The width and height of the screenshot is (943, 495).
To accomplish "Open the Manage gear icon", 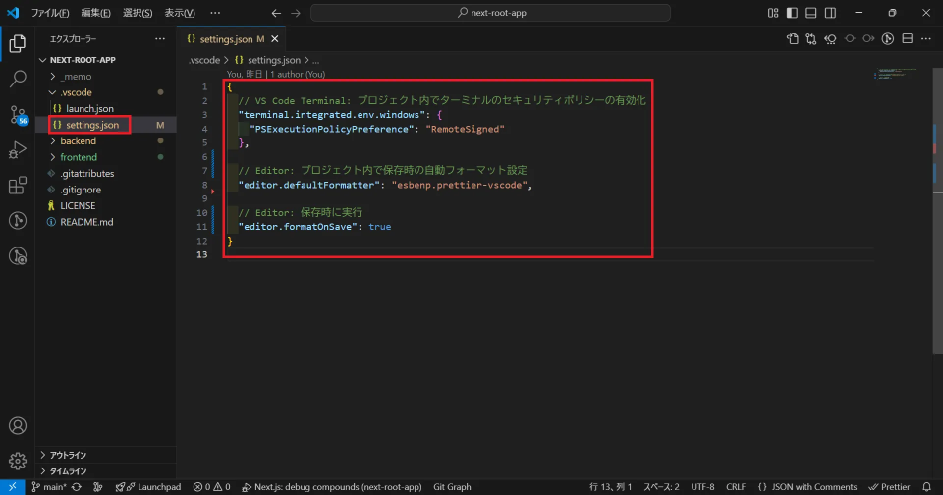I will click(x=18, y=461).
